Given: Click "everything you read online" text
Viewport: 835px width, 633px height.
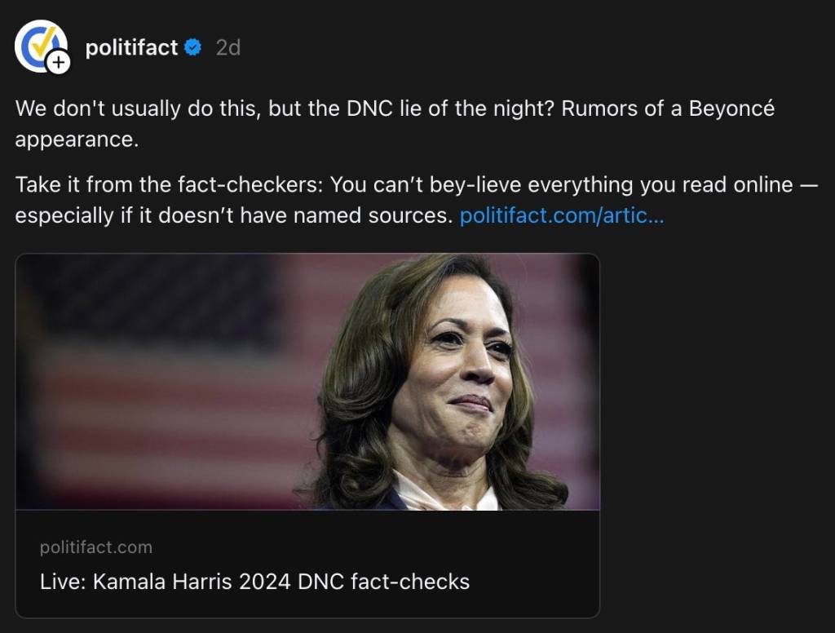Looking at the screenshot, I should 660,185.
